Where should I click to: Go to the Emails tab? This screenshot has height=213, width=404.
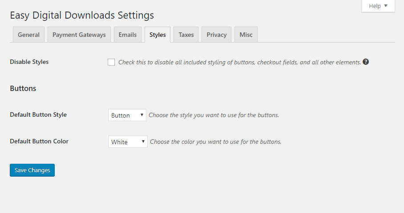click(x=128, y=35)
